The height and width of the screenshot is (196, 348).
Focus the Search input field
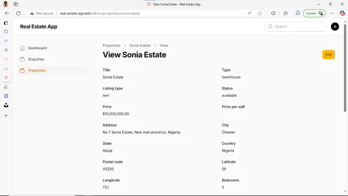pyautogui.click(x=296, y=27)
